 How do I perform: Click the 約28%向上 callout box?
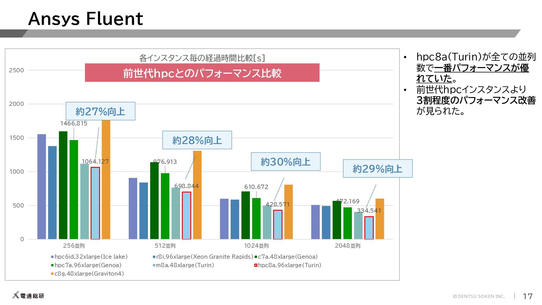click(197, 140)
